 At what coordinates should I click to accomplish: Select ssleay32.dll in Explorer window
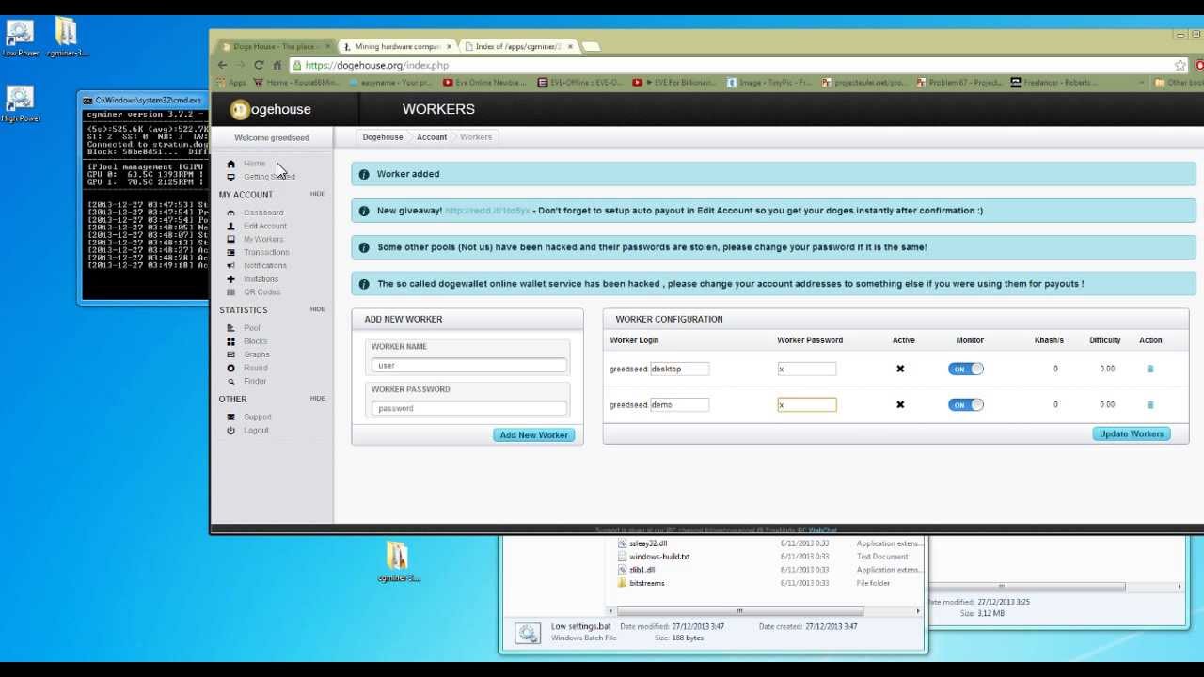648,543
